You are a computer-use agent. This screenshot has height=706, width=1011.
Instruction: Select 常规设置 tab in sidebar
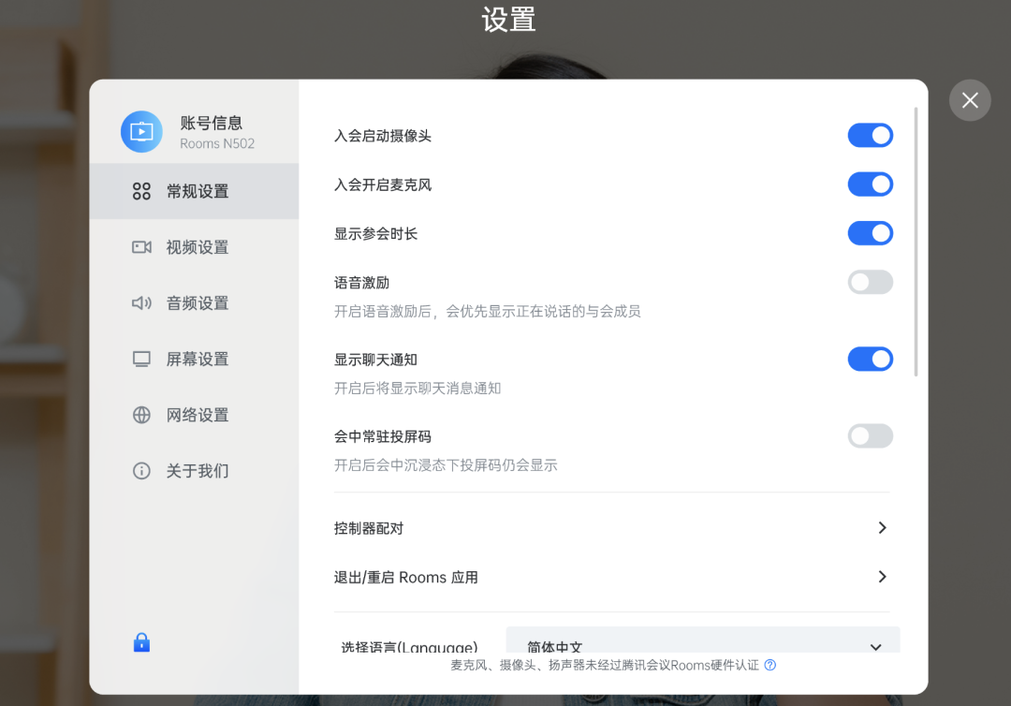pos(194,192)
